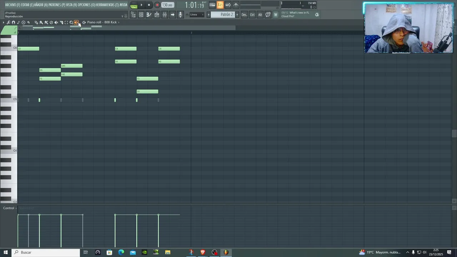
Task: Open the OPCIONES menu
Action: (86, 5)
